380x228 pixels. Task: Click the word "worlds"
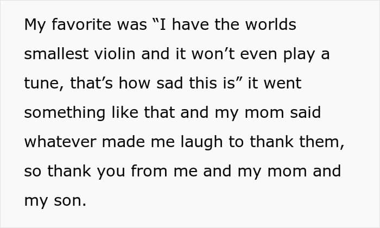coord(270,26)
